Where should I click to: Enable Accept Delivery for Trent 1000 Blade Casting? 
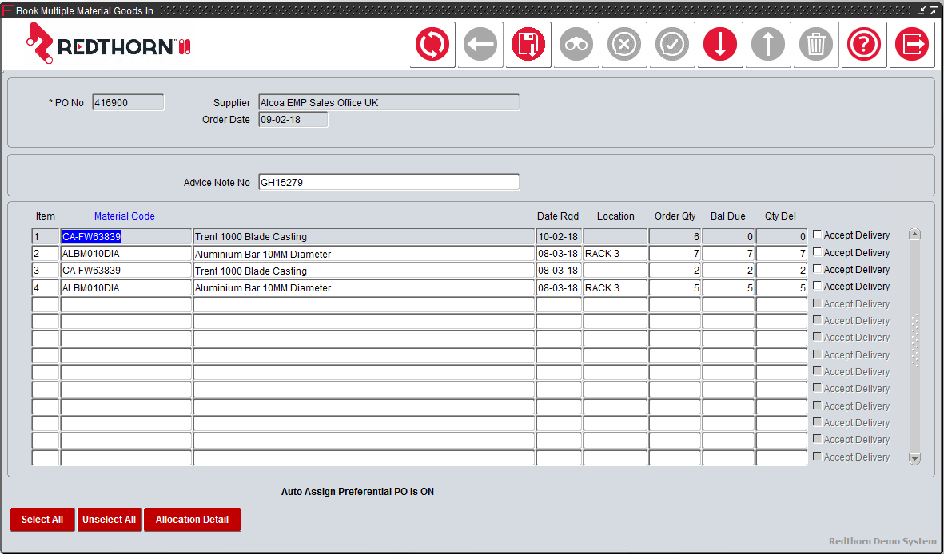click(x=817, y=234)
